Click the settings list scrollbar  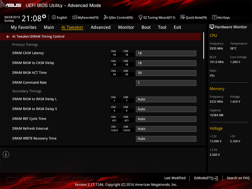[204, 45]
